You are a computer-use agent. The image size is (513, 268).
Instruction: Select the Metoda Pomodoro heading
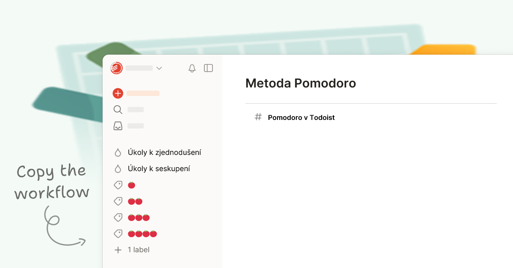300,83
